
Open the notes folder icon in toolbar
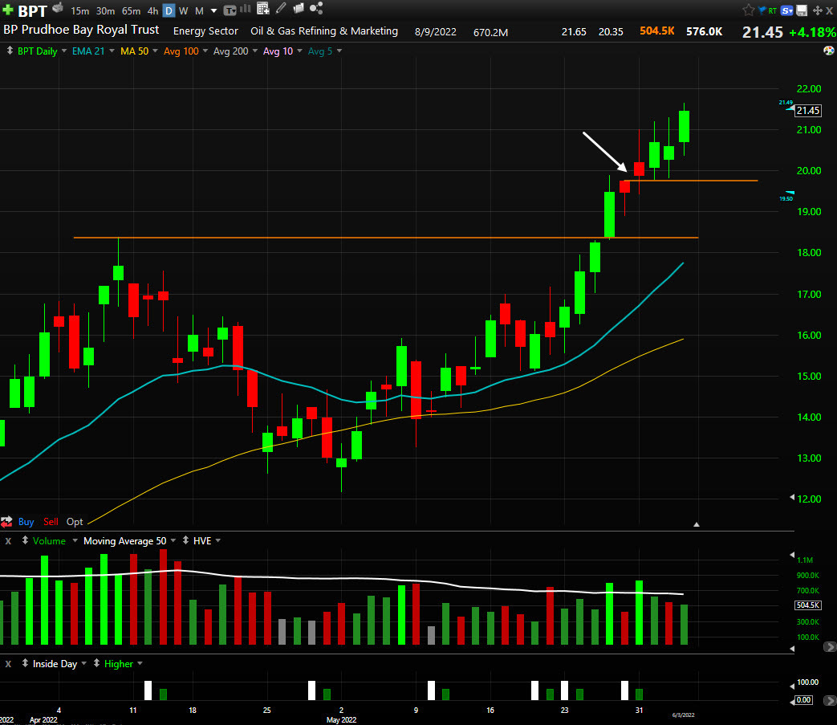[299, 8]
